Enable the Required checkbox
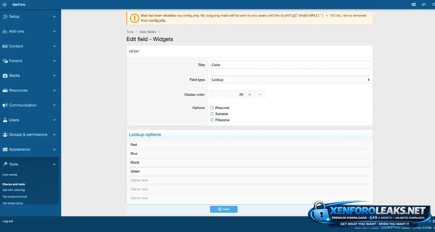The width and height of the screenshot is (435, 232). [x=212, y=108]
